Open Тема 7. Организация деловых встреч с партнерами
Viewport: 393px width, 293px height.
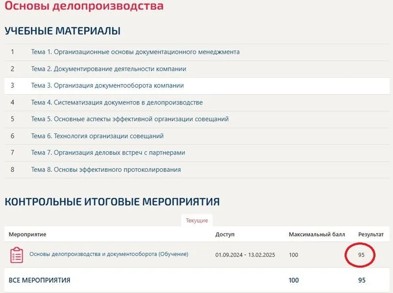tap(108, 152)
